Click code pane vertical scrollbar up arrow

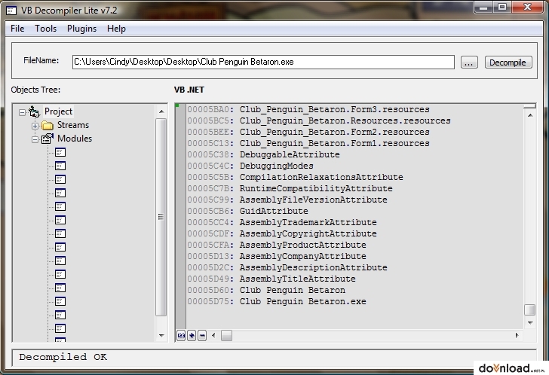[530, 115]
